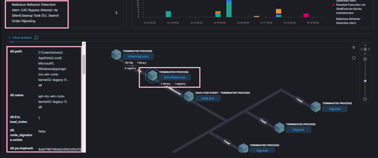Click the full screen analyzer icon
This screenshot has width=378, height=158.
point(36,38)
